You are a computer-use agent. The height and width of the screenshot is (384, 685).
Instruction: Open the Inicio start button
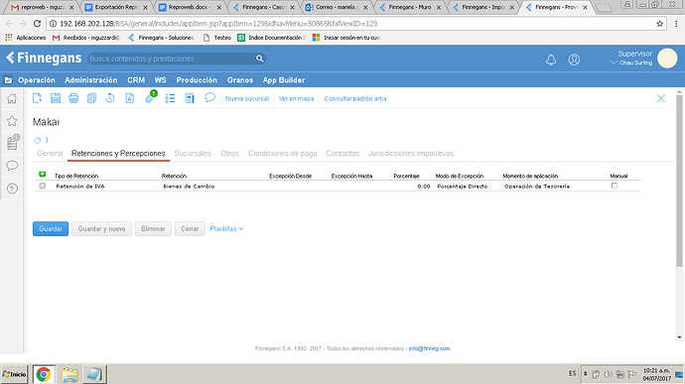pyautogui.click(x=15, y=374)
